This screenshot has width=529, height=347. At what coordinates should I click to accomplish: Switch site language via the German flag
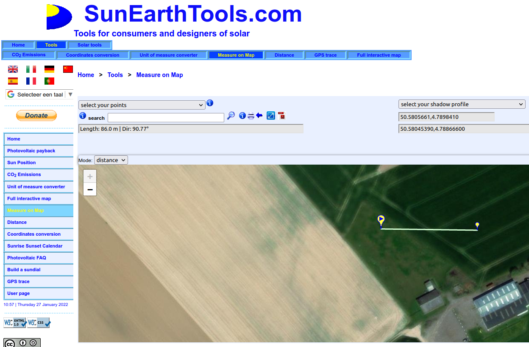pyautogui.click(x=49, y=69)
